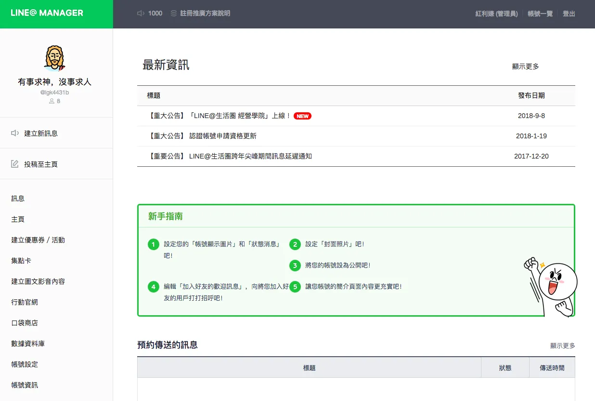Viewport: 595px width, 401px height.
Task: Open 集點卡 in the sidebar
Action: point(21,260)
